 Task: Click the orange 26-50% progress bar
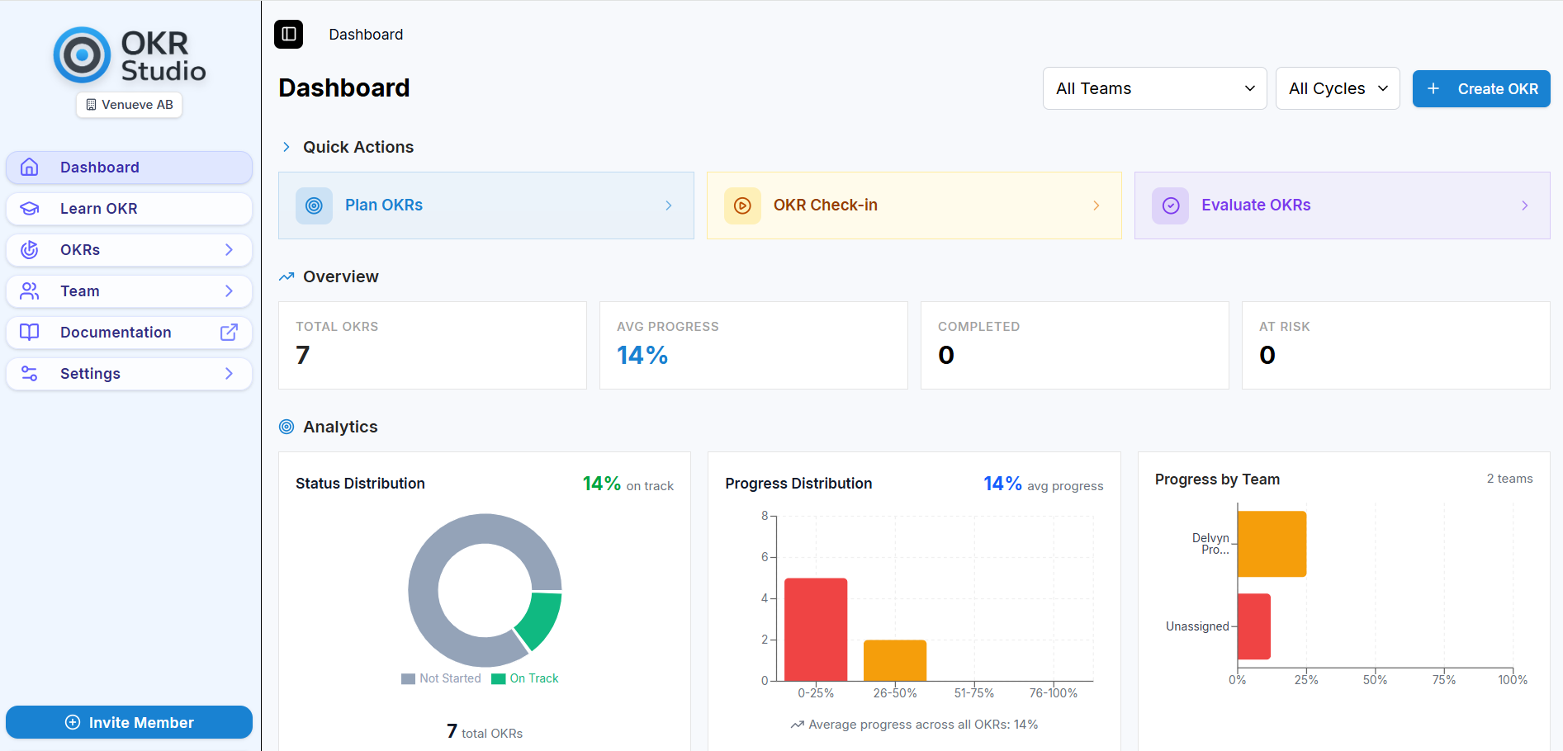point(895,660)
